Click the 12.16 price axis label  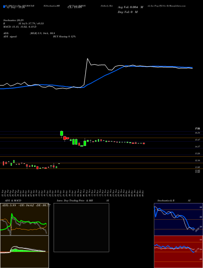(198, 160)
